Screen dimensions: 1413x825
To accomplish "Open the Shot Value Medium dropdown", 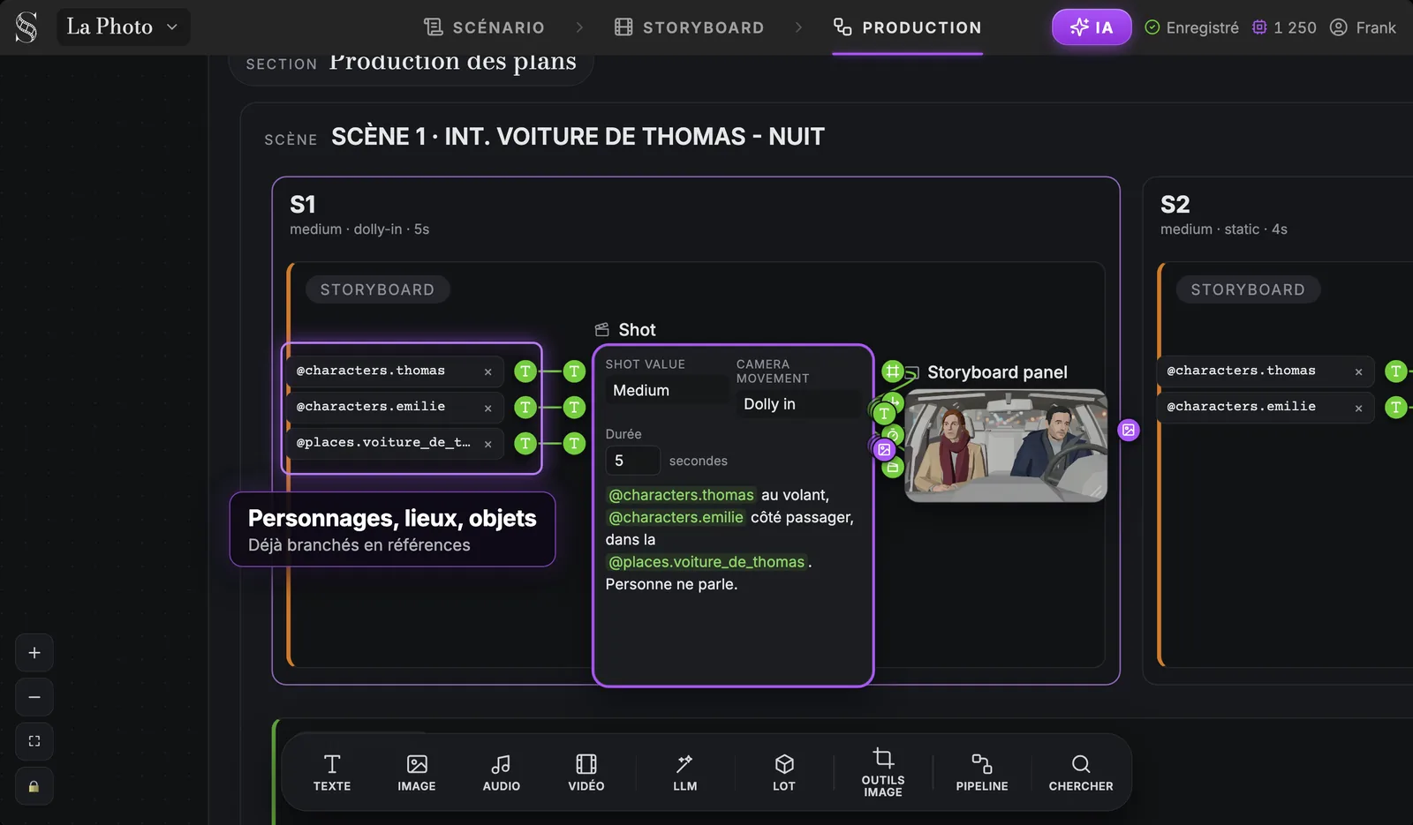I will click(x=667, y=390).
